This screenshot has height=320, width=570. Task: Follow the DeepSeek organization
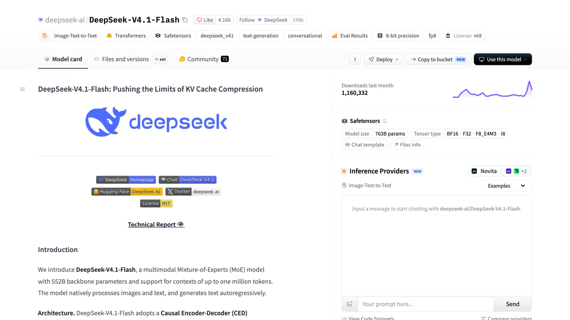pos(263,20)
